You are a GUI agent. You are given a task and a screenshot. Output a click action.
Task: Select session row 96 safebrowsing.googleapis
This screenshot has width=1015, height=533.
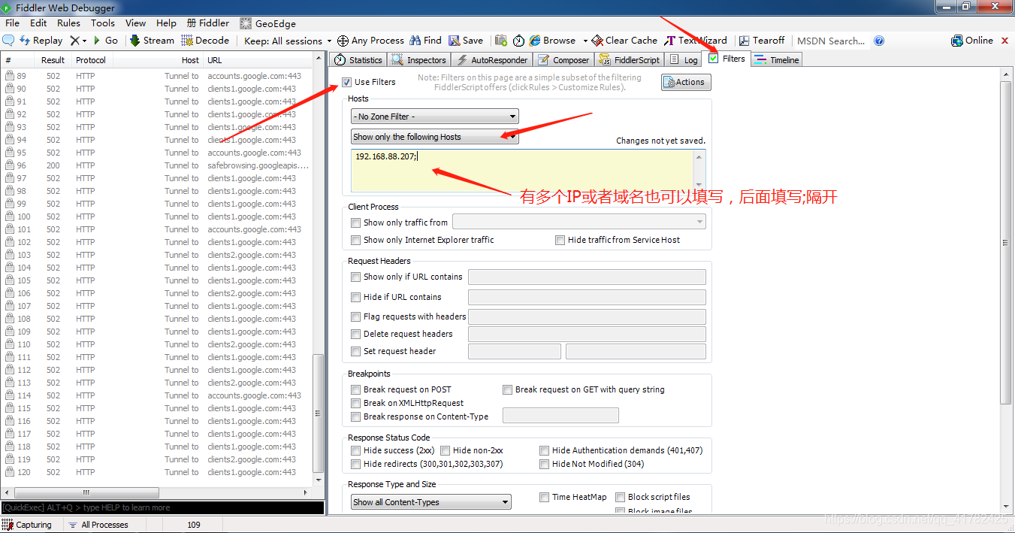pos(157,165)
